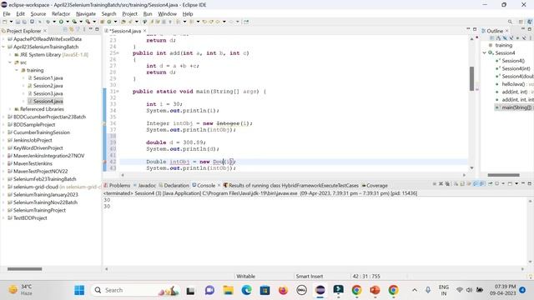The image size is (534, 300).
Task: Toggle Hide Fields in Outline toolbar
Action: click(505, 37)
